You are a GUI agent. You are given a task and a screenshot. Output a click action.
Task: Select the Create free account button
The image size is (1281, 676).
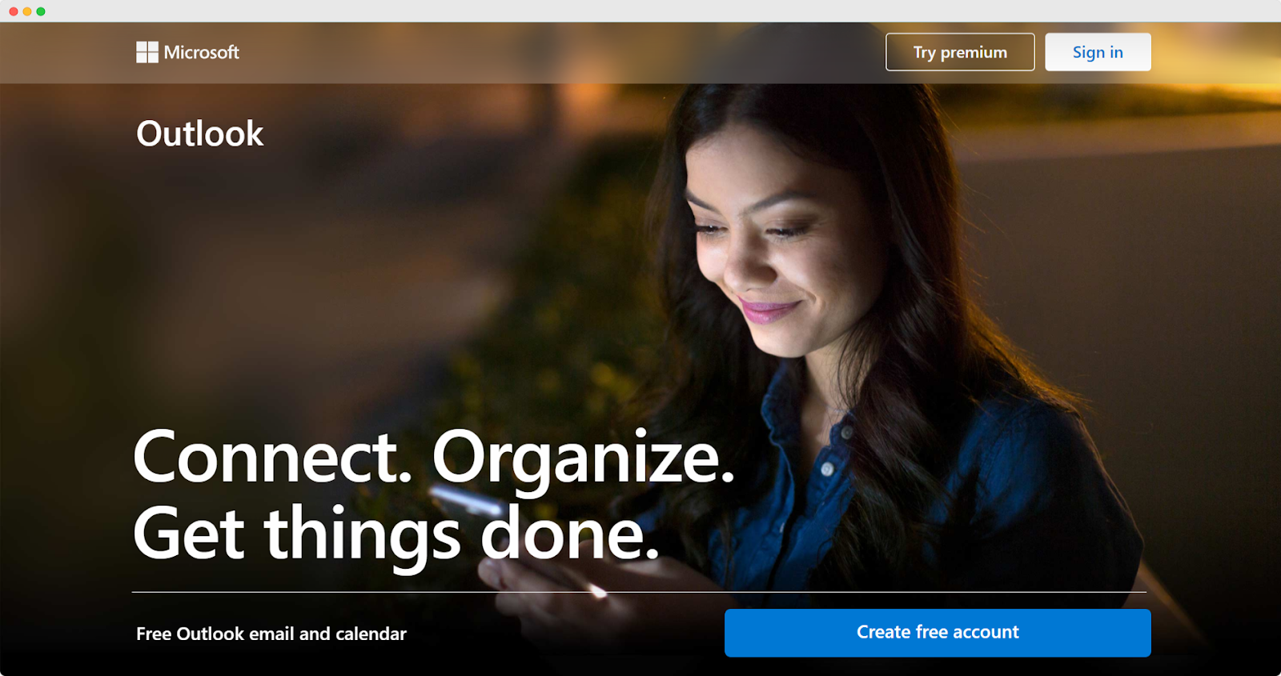pos(938,633)
